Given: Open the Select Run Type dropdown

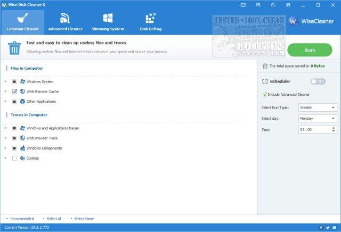Looking at the screenshot, I should 318,107.
